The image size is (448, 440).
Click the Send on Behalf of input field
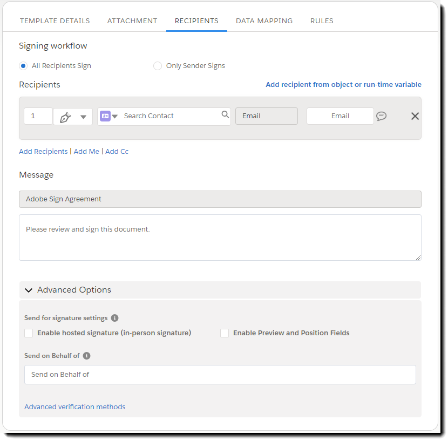click(220, 375)
